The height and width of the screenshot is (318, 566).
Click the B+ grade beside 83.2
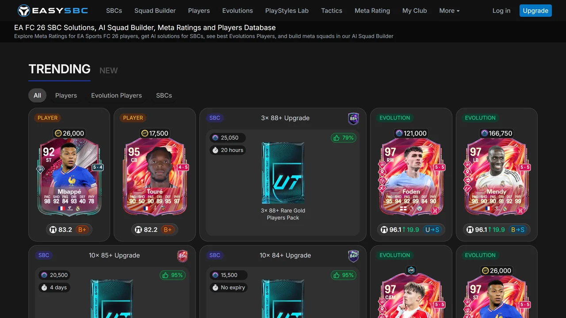(x=82, y=230)
